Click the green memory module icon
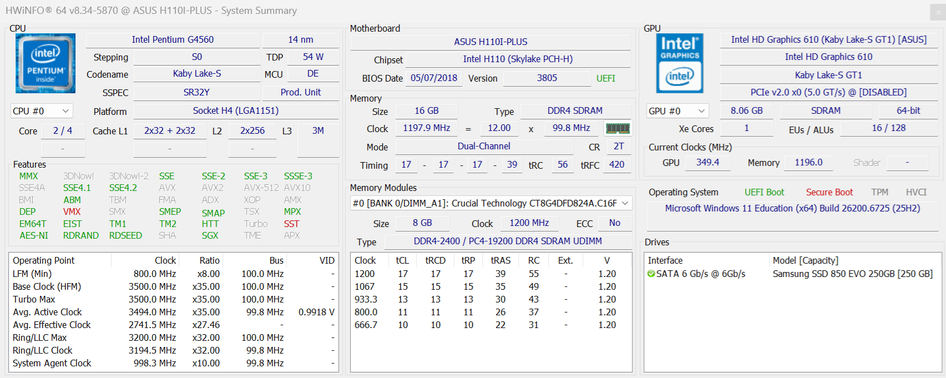 click(618, 129)
